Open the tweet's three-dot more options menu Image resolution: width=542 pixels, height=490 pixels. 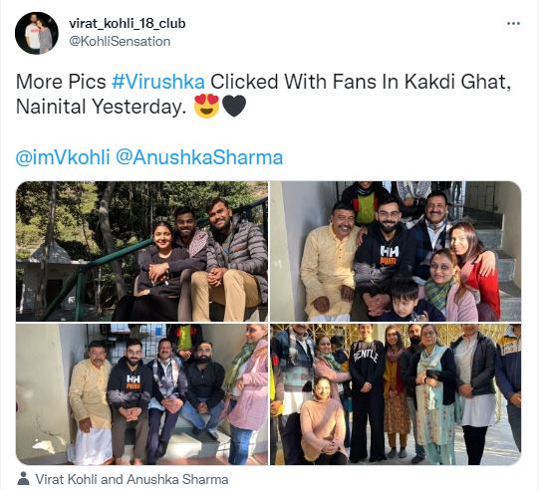(513, 24)
